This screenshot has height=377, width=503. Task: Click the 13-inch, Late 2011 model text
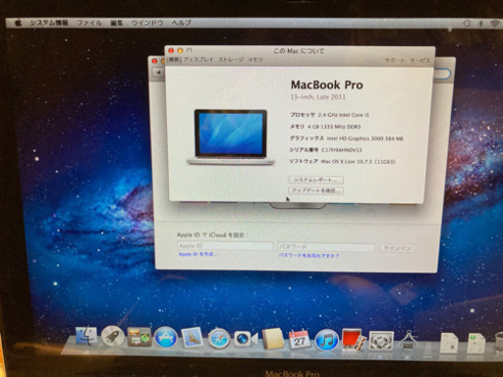tap(317, 97)
